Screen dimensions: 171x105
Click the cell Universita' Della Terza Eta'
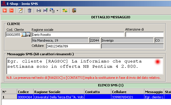(x=59, y=97)
